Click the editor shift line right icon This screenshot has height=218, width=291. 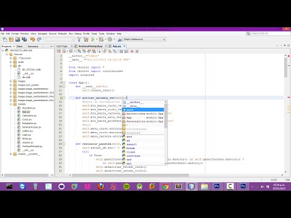(x=125, y=51)
